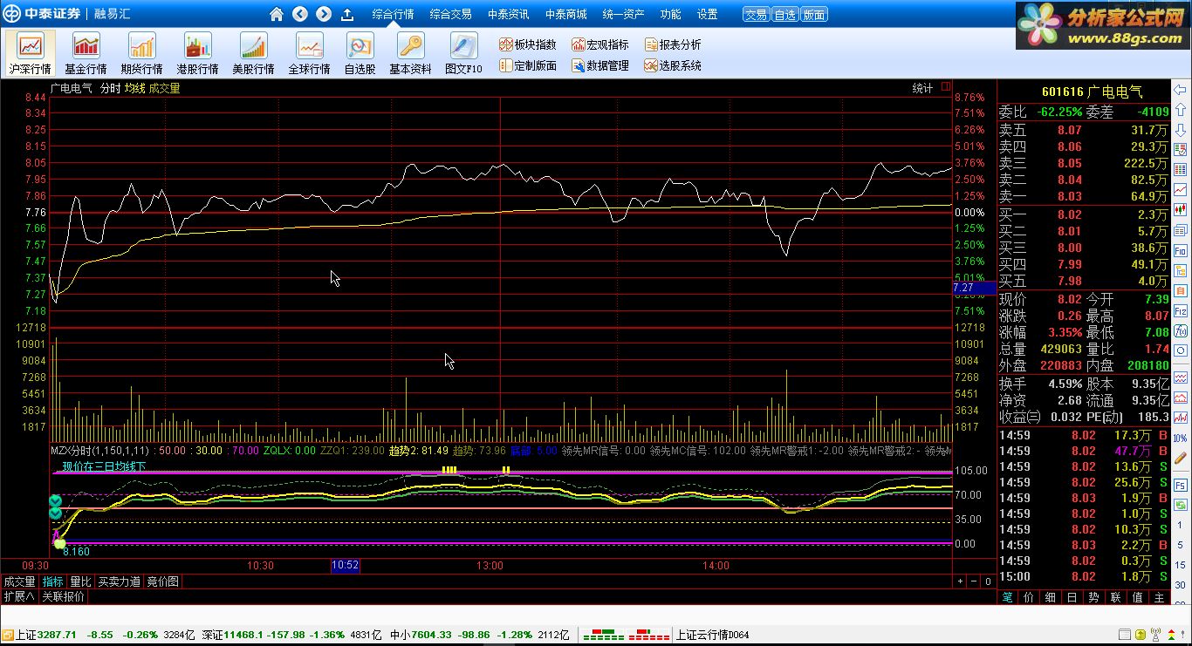Viewport: 1192px width, 646px height.
Task: Switch to 成交量 bottom tab
Action: [19, 581]
